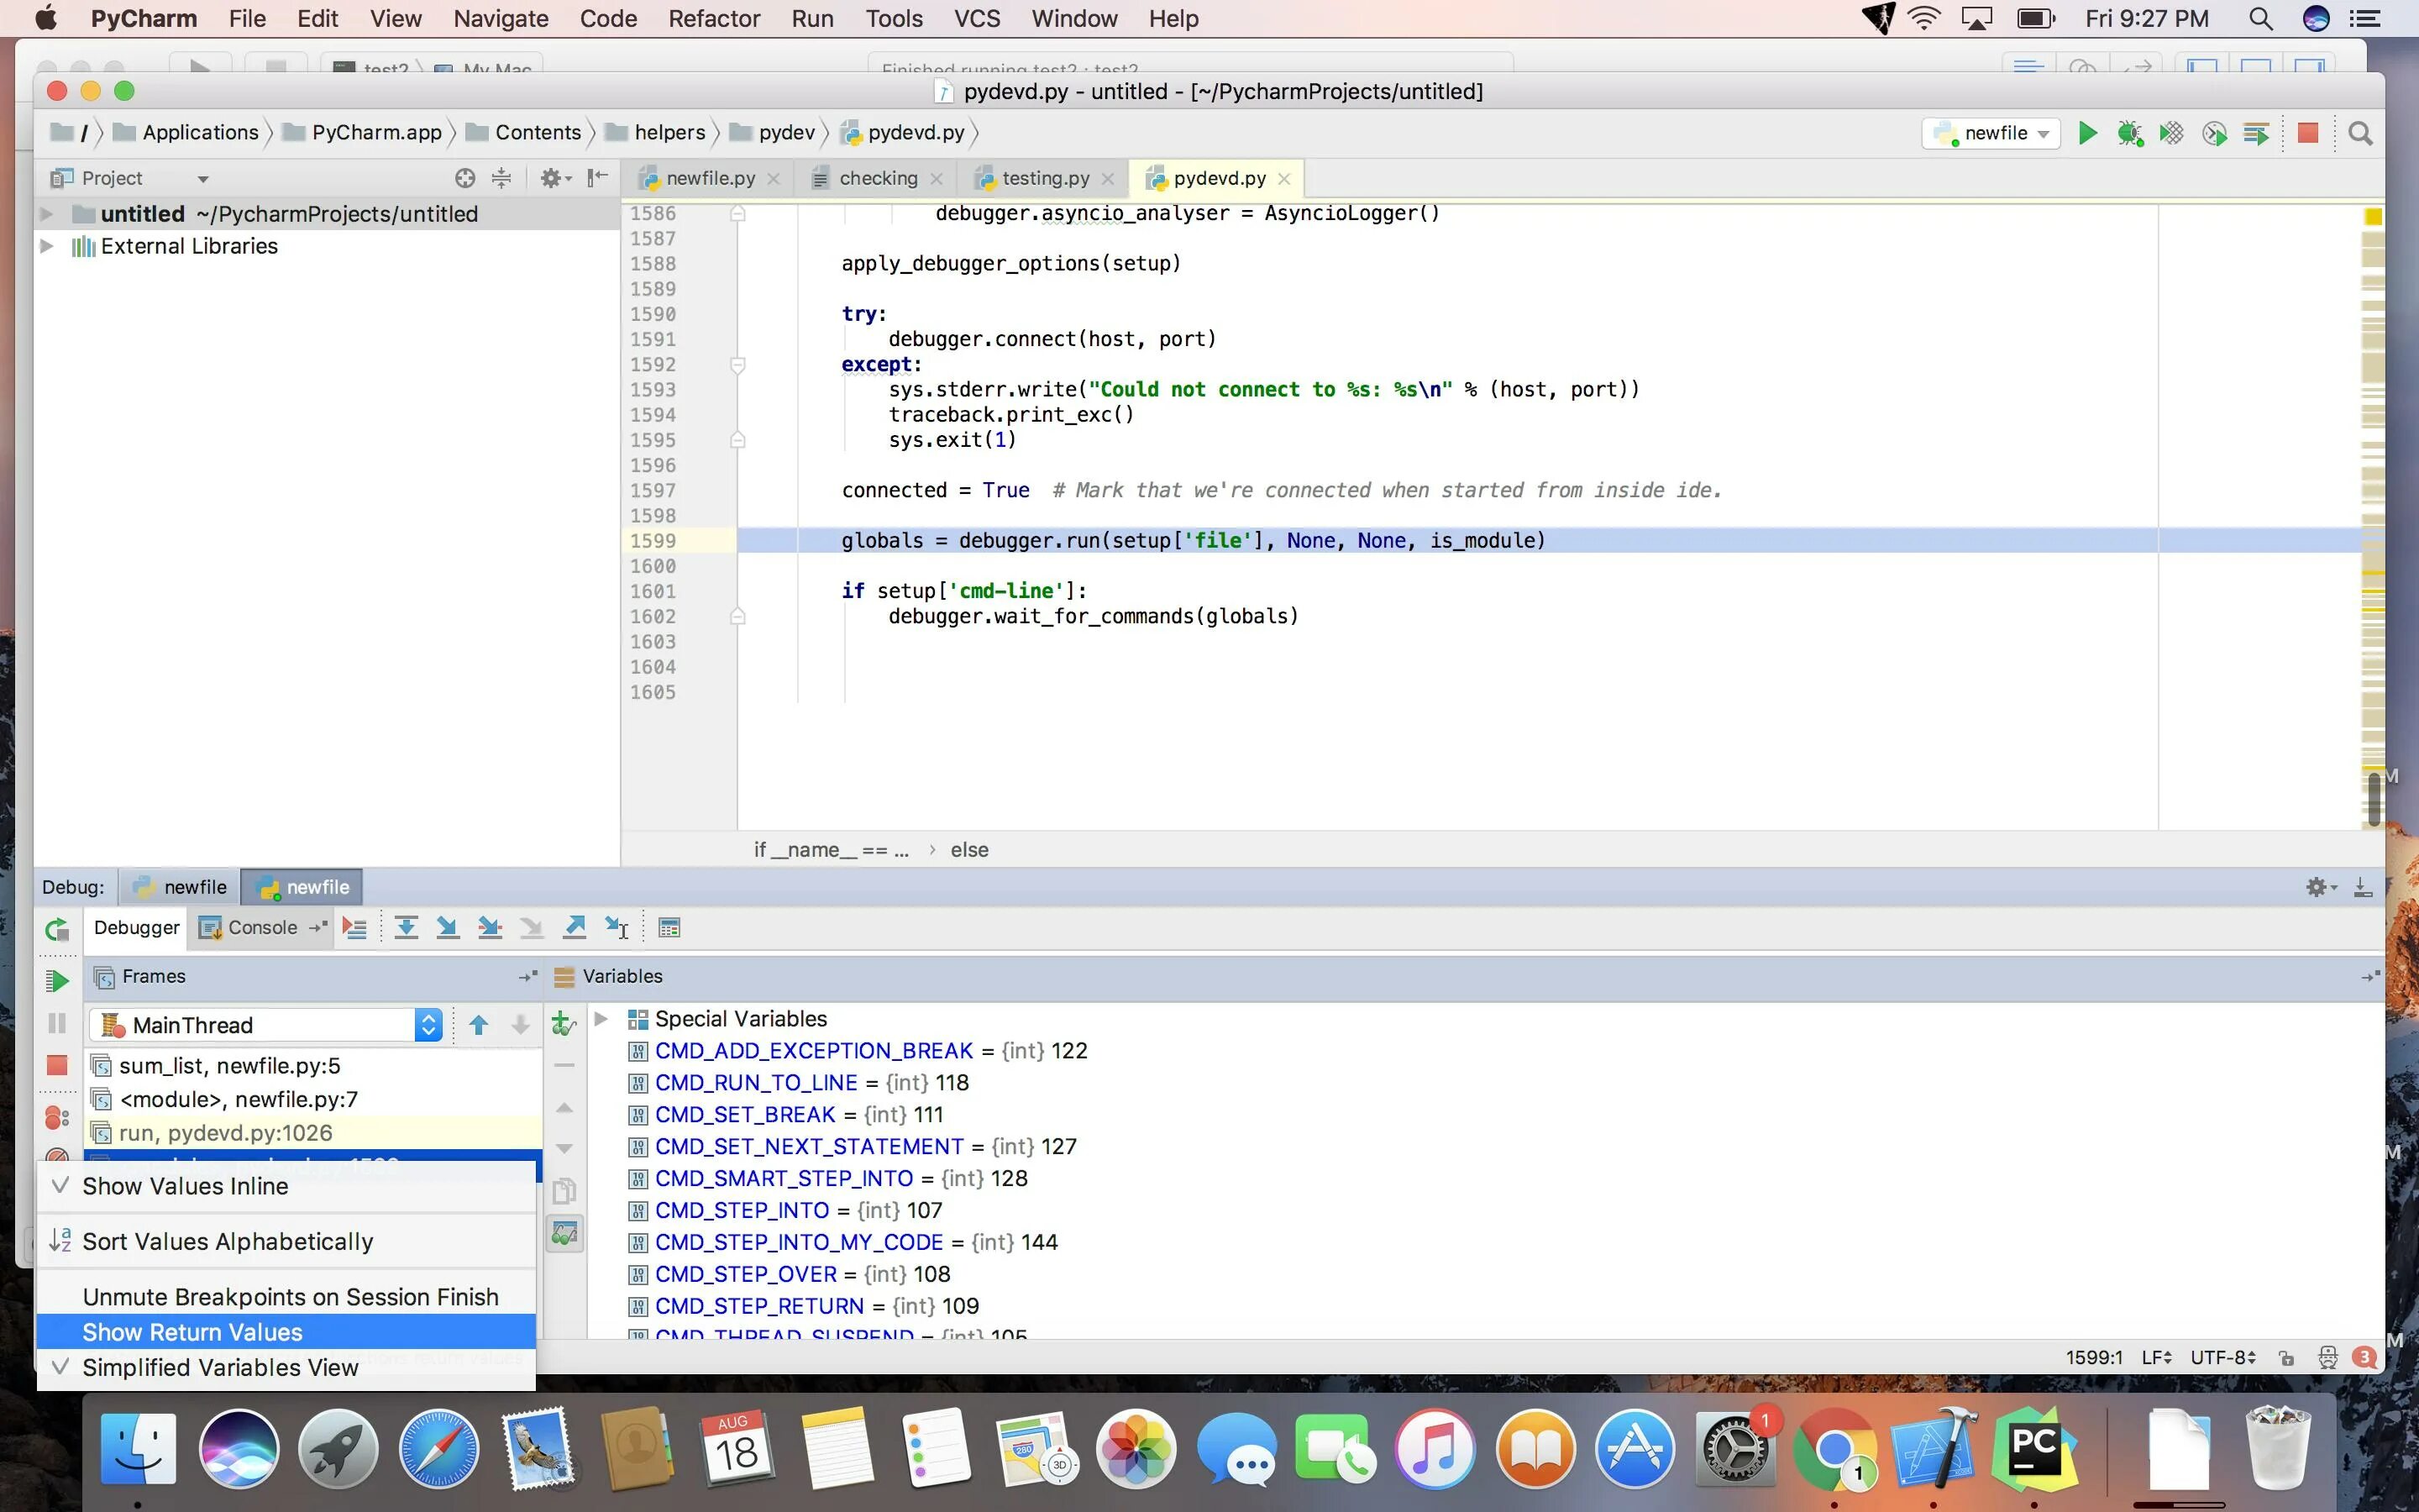Click Resume Program green arrow

(x=57, y=981)
